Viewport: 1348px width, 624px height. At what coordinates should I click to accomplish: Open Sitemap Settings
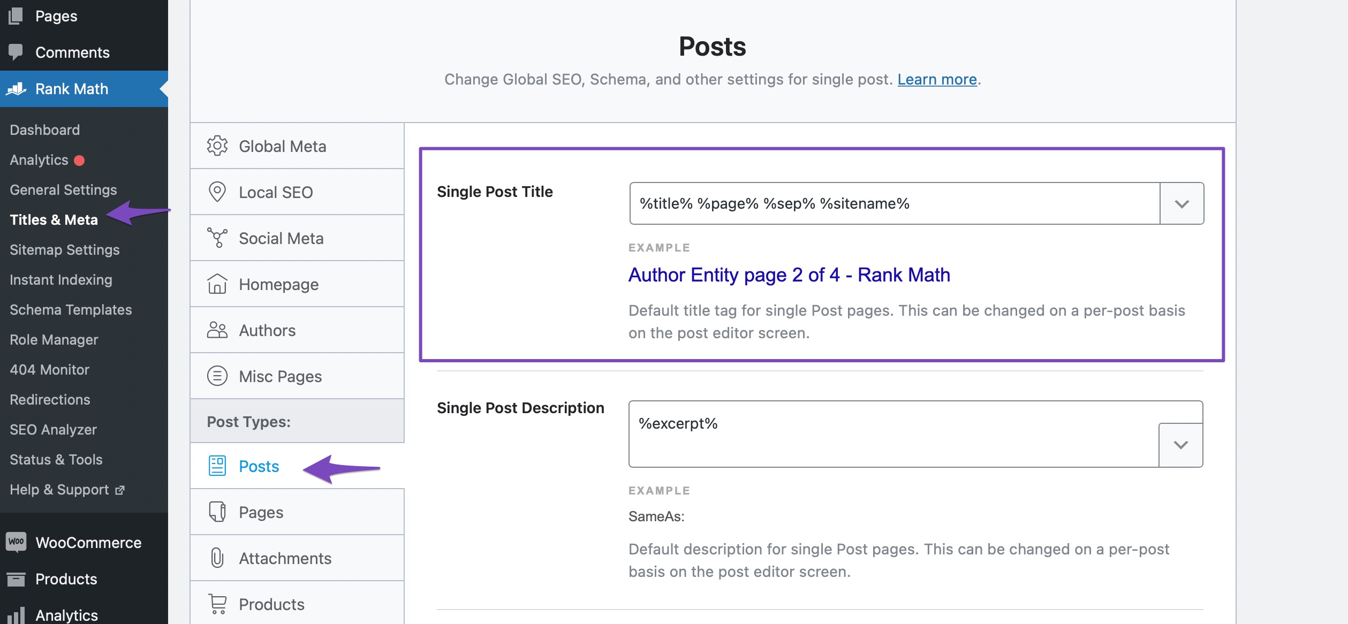pos(65,250)
